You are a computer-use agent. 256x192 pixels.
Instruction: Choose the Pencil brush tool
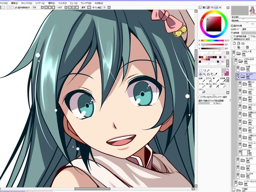click(202, 80)
